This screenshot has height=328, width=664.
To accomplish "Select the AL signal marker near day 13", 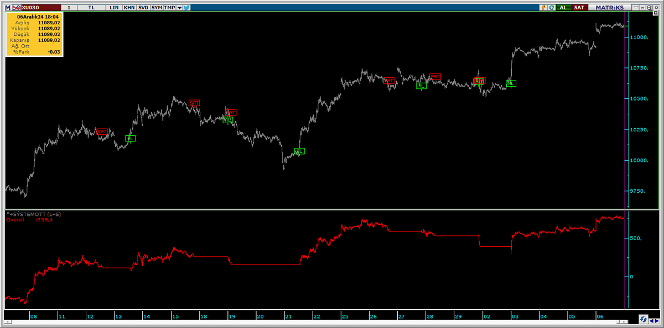I will pos(130,139).
